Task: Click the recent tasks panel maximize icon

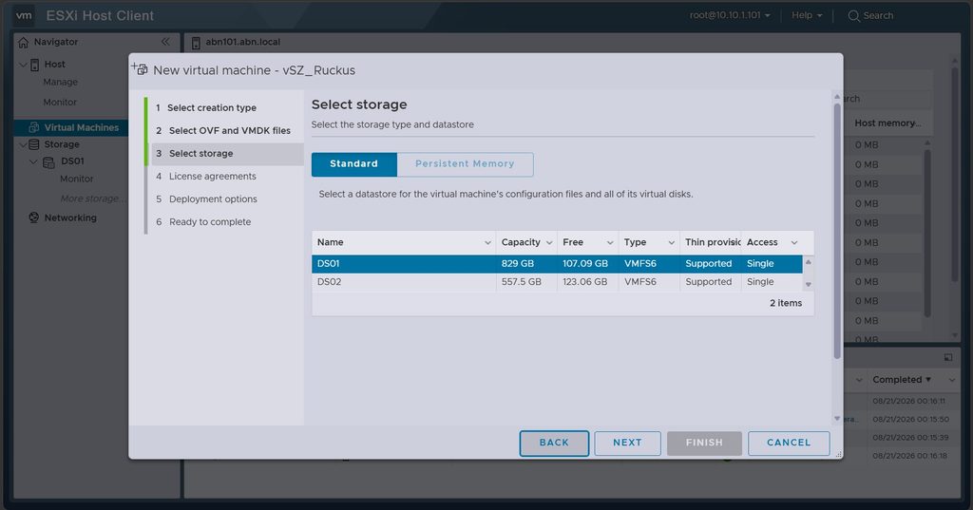Action: click(948, 357)
